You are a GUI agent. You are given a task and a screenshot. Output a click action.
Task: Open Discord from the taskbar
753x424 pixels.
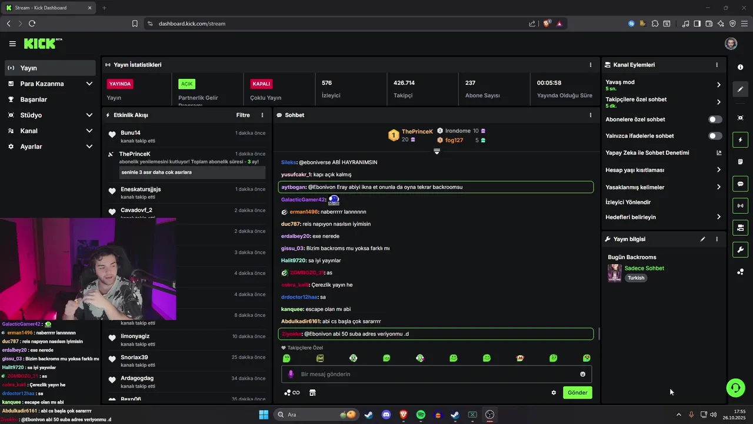pos(386,415)
